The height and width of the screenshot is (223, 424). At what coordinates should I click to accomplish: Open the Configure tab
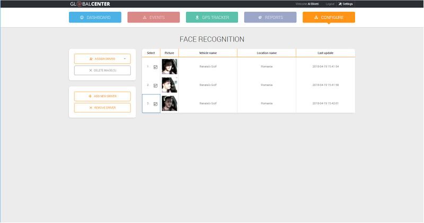(329, 18)
